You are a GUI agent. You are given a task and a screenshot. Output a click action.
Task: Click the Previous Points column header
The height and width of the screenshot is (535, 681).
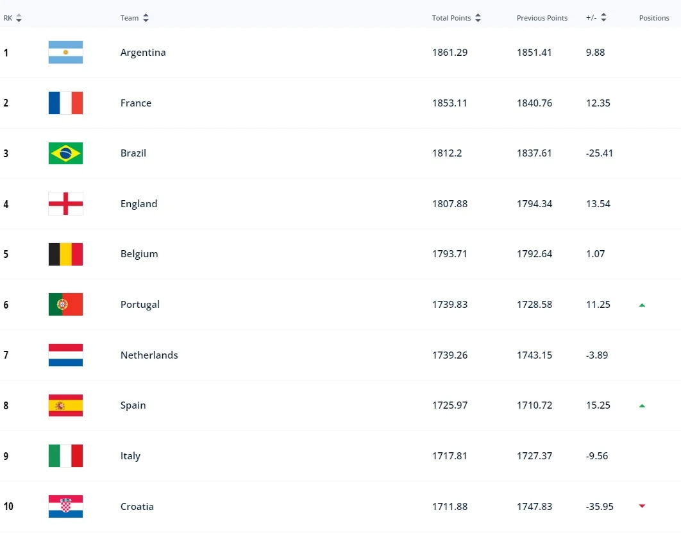click(x=542, y=19)
